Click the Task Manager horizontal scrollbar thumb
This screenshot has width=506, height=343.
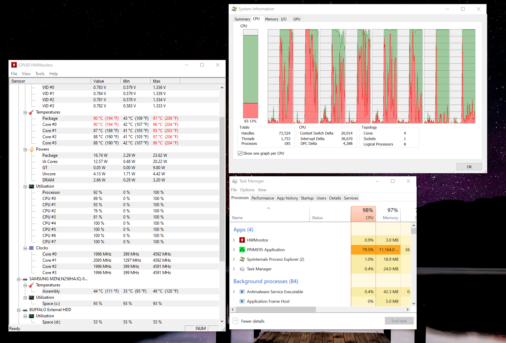point(276,309)
